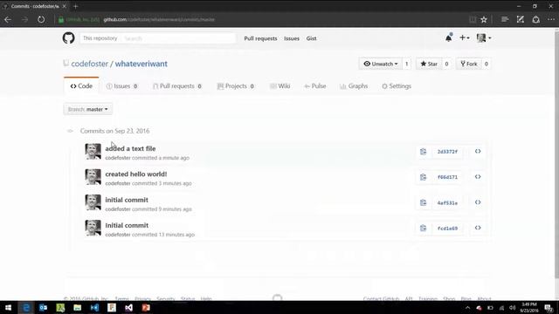Open the browser share icon

535,19
